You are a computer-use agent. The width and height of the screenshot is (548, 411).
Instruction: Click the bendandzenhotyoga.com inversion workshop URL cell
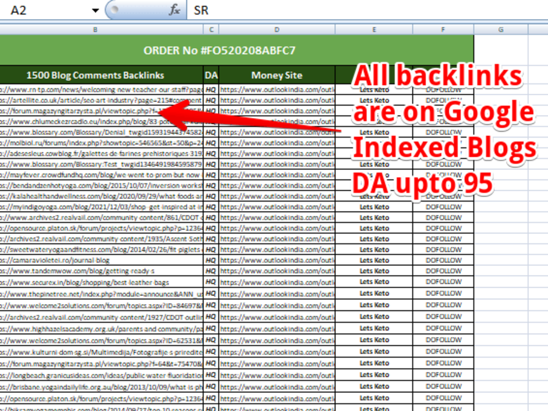(101, 186)
